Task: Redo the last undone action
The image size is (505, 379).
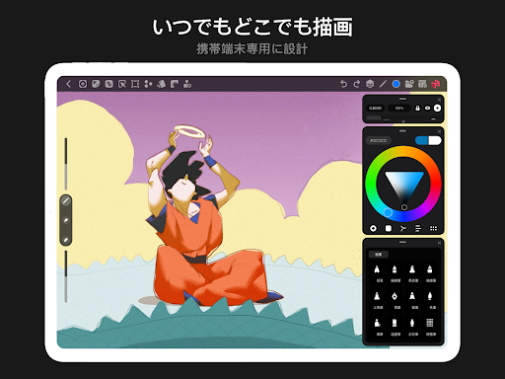Action: (x=357, y=84)
